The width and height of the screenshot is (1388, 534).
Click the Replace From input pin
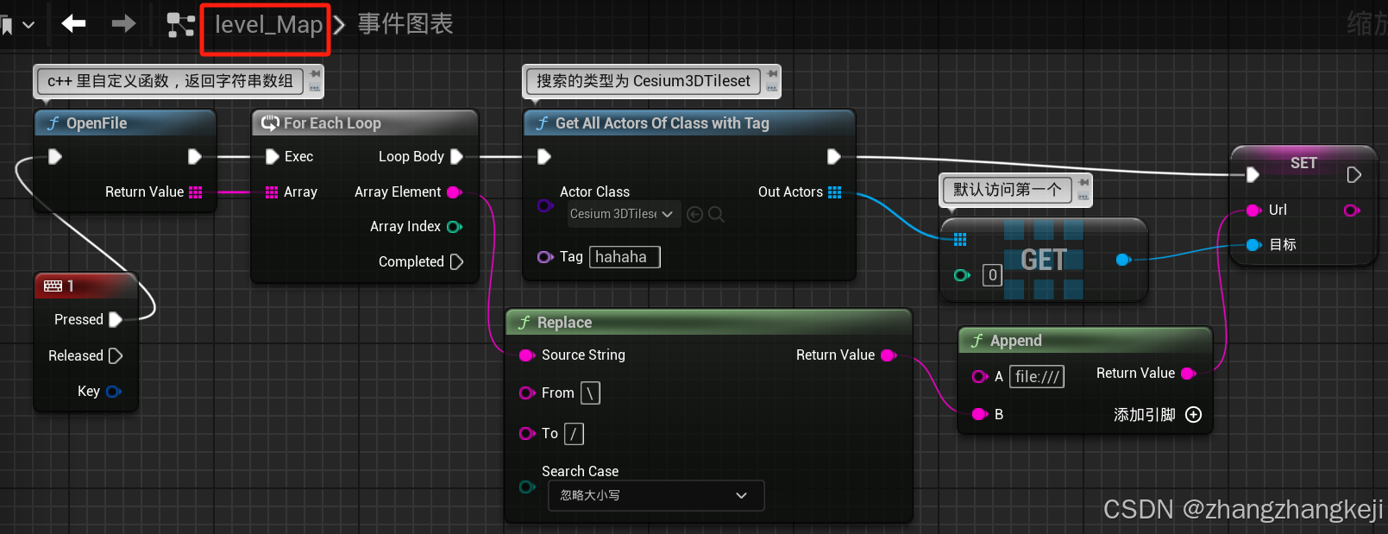[x=527, y=393]
